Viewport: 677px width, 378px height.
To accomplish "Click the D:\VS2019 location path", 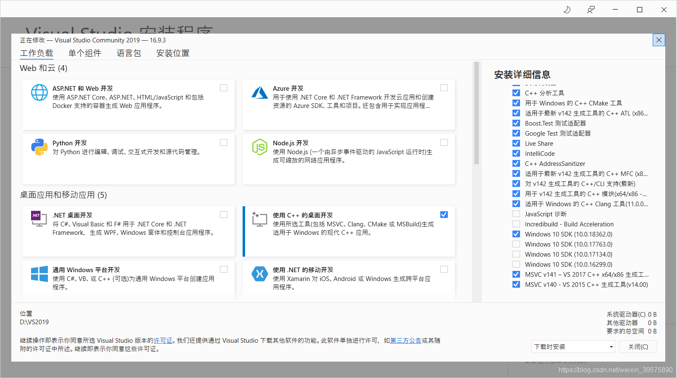I will click(34, 322).
